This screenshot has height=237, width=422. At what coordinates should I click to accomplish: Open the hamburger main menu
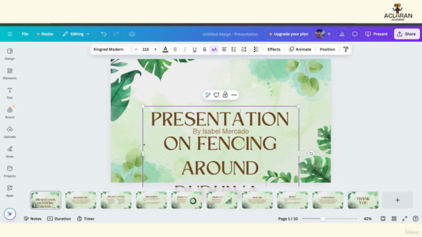(x=10, y=34)
